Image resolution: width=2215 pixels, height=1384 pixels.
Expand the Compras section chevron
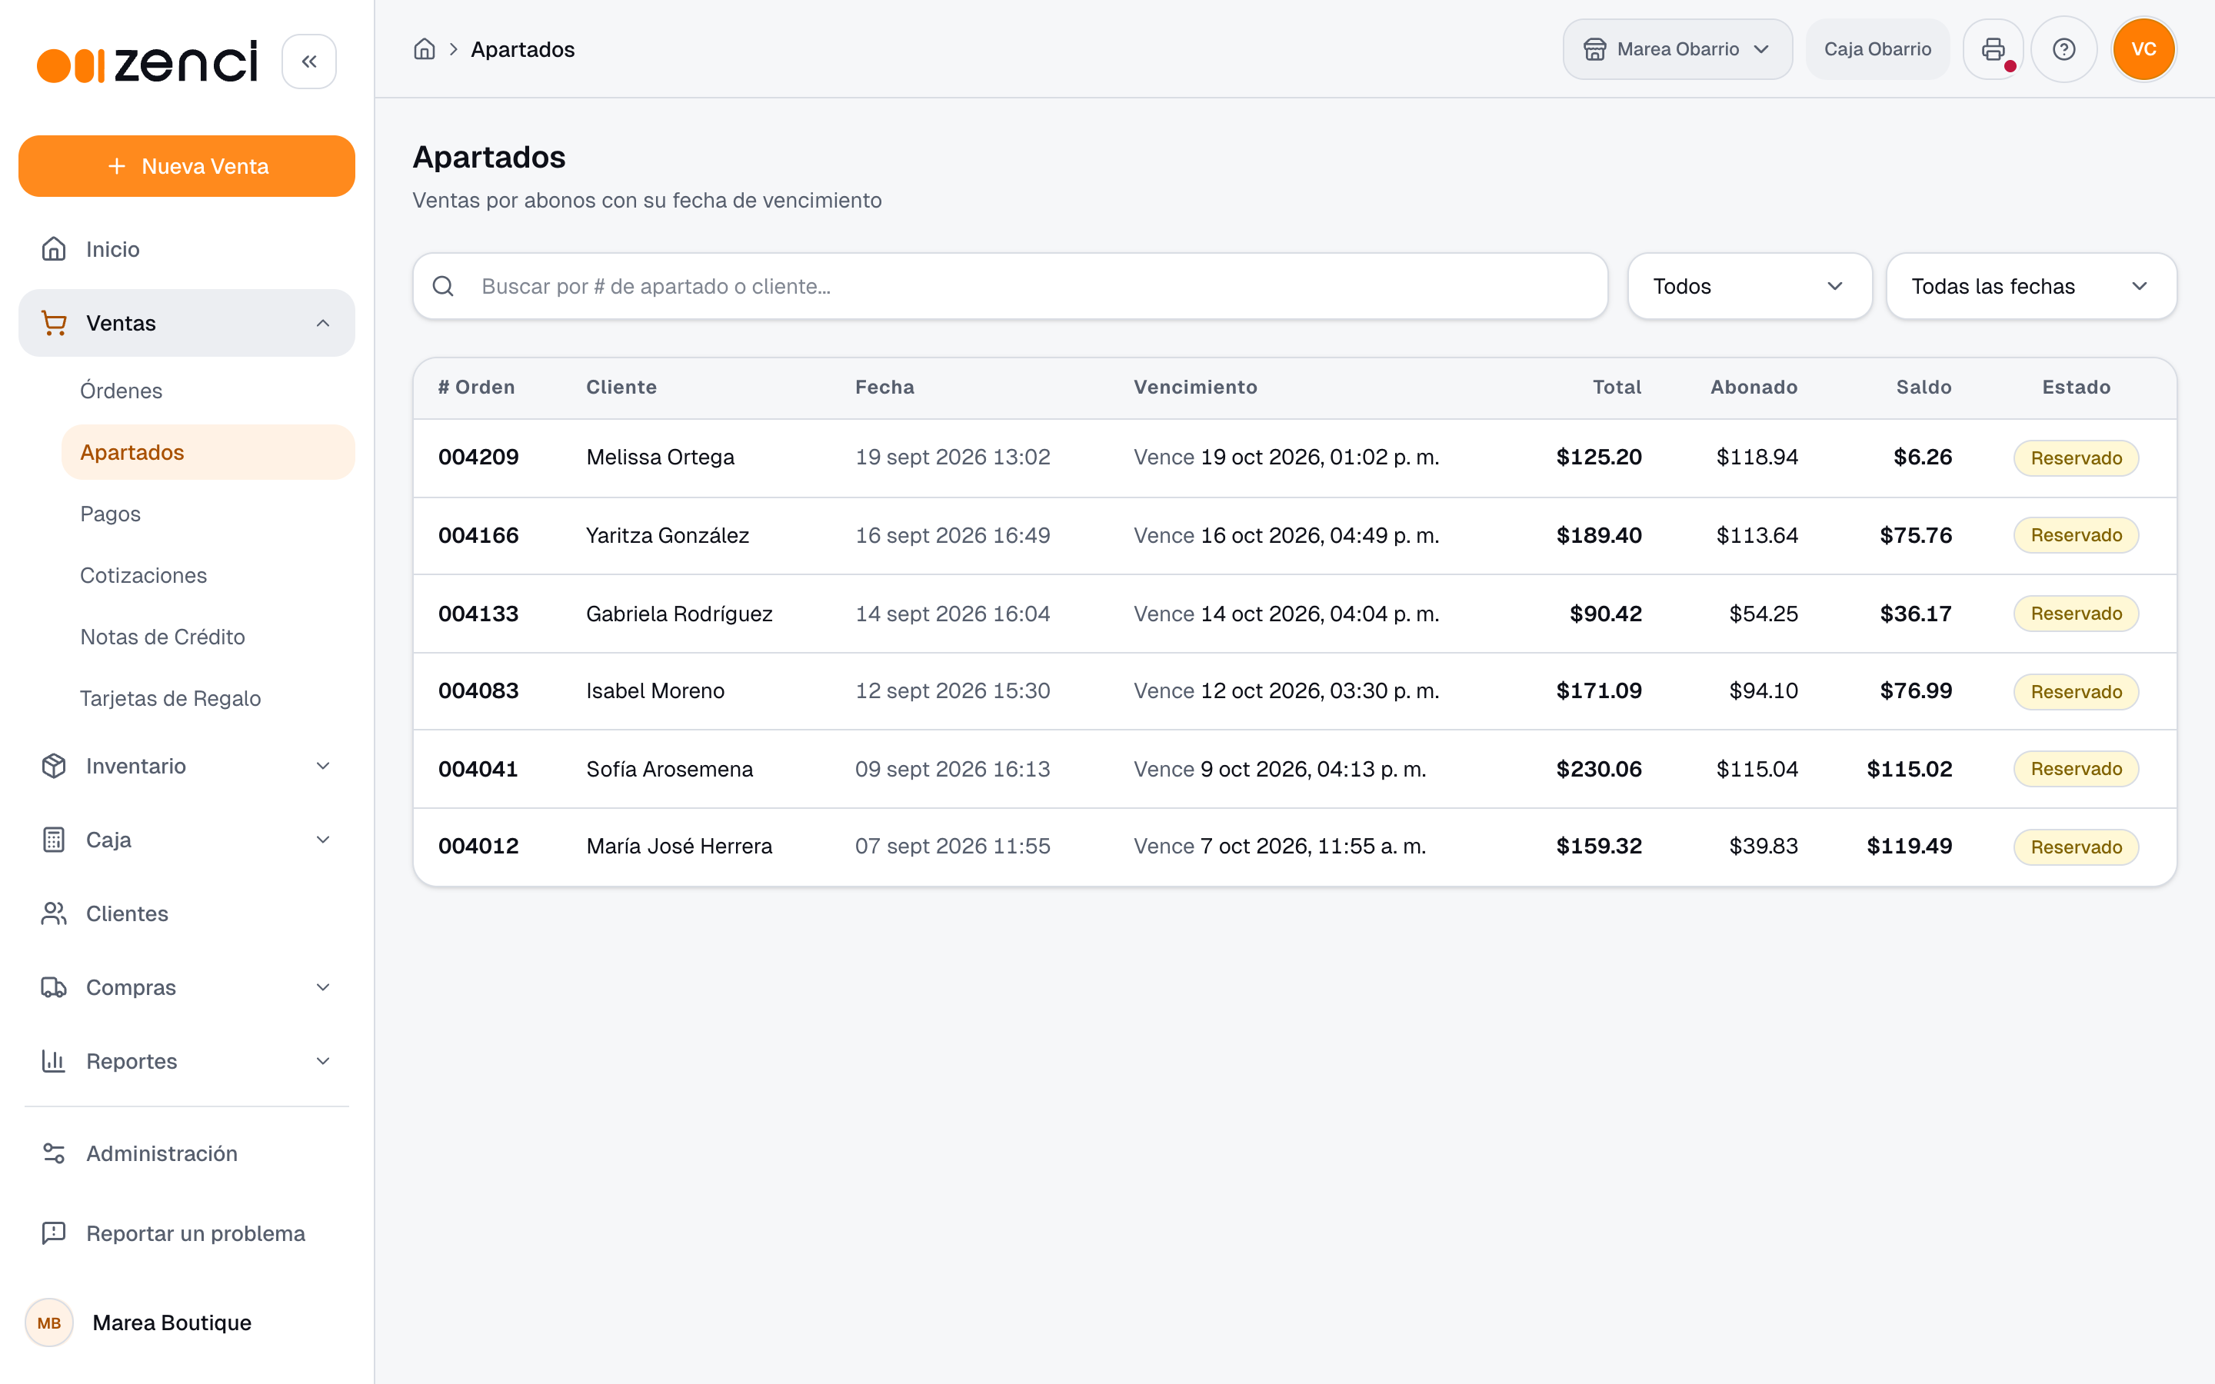click(x=323, y=988)
